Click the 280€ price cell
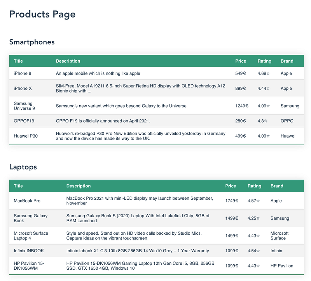The image size is (311, 281). (240, 121)
